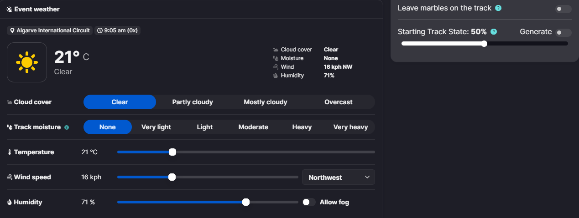Click help icon beside Leave marbles

pyautogui.click(x=498, y=8)
